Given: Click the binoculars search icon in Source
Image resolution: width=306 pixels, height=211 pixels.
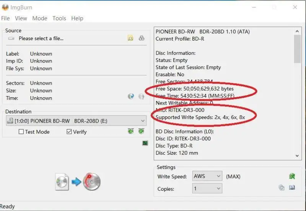Looking at the screenshot, I should pyautogui.click(x=142, y=38).
